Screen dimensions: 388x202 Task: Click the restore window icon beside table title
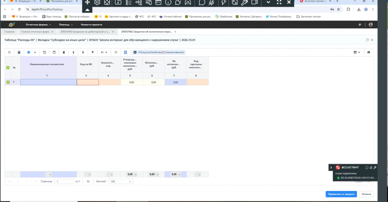[367, 40]
